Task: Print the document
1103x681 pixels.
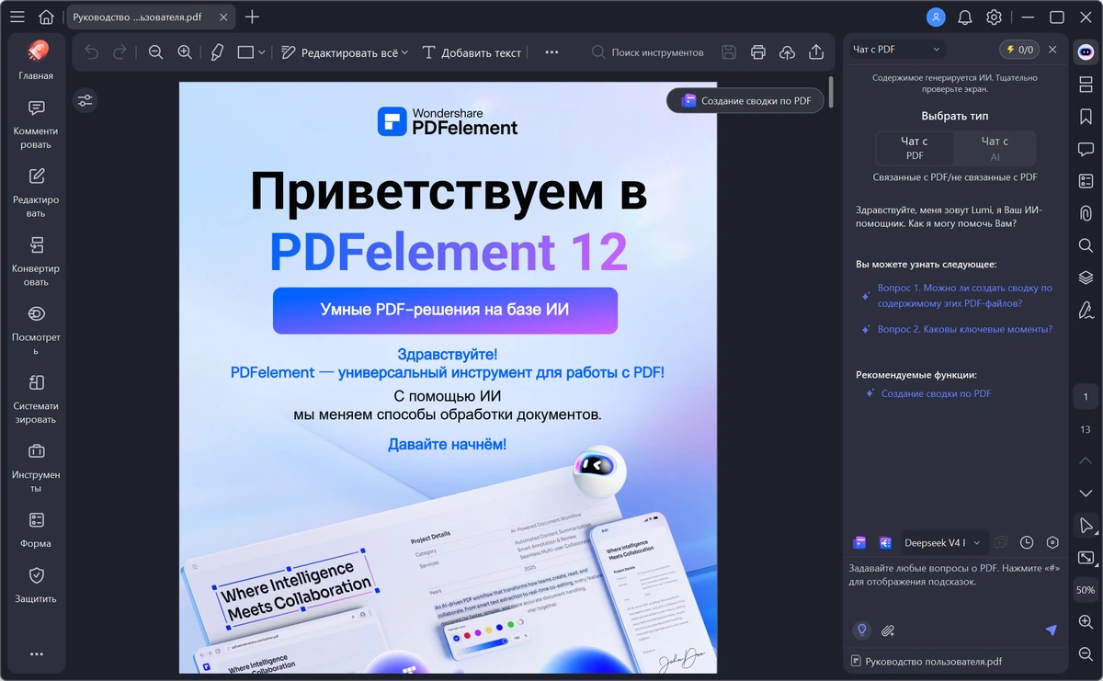Action: click(x=757, y=52)
